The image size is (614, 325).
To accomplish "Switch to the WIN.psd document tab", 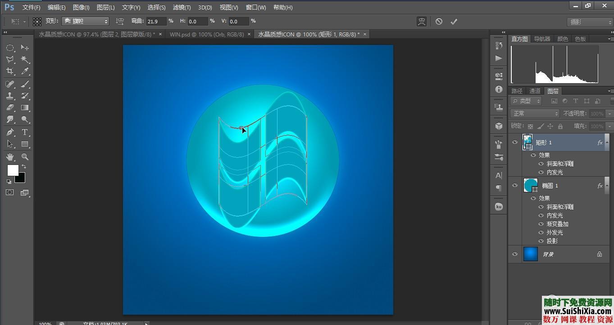I will click(207, 34).
